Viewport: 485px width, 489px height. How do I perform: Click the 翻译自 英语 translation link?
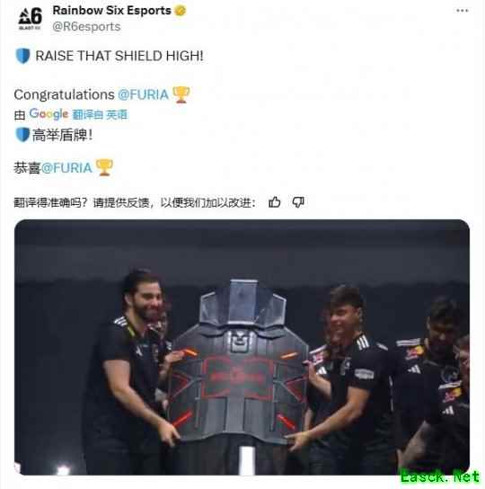point(100,115)
